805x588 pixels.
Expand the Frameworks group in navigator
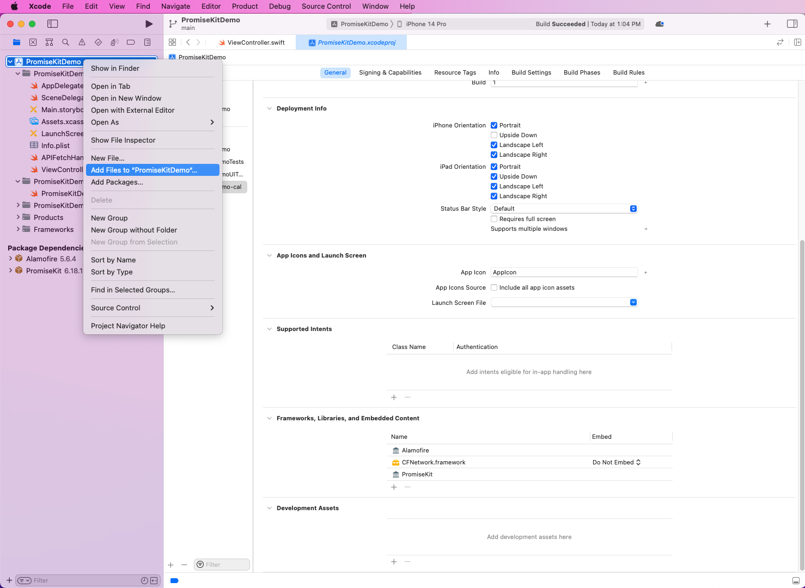18,229
